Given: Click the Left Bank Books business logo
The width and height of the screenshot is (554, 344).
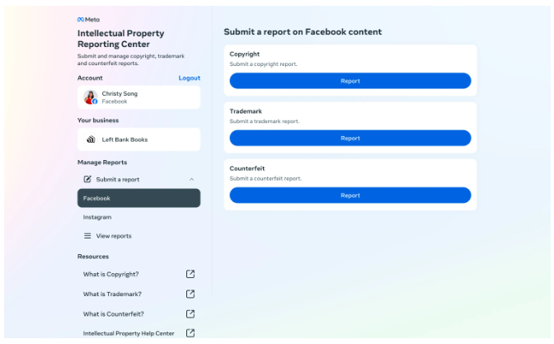Looking at the screenshot, I should pos(91,139).
